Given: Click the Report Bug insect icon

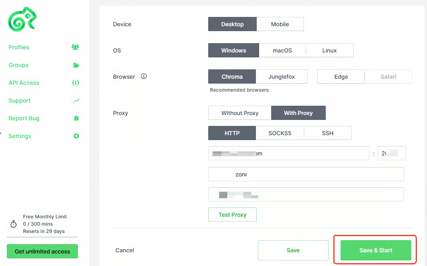Looking at the screenshot, I should coord(76,118).
